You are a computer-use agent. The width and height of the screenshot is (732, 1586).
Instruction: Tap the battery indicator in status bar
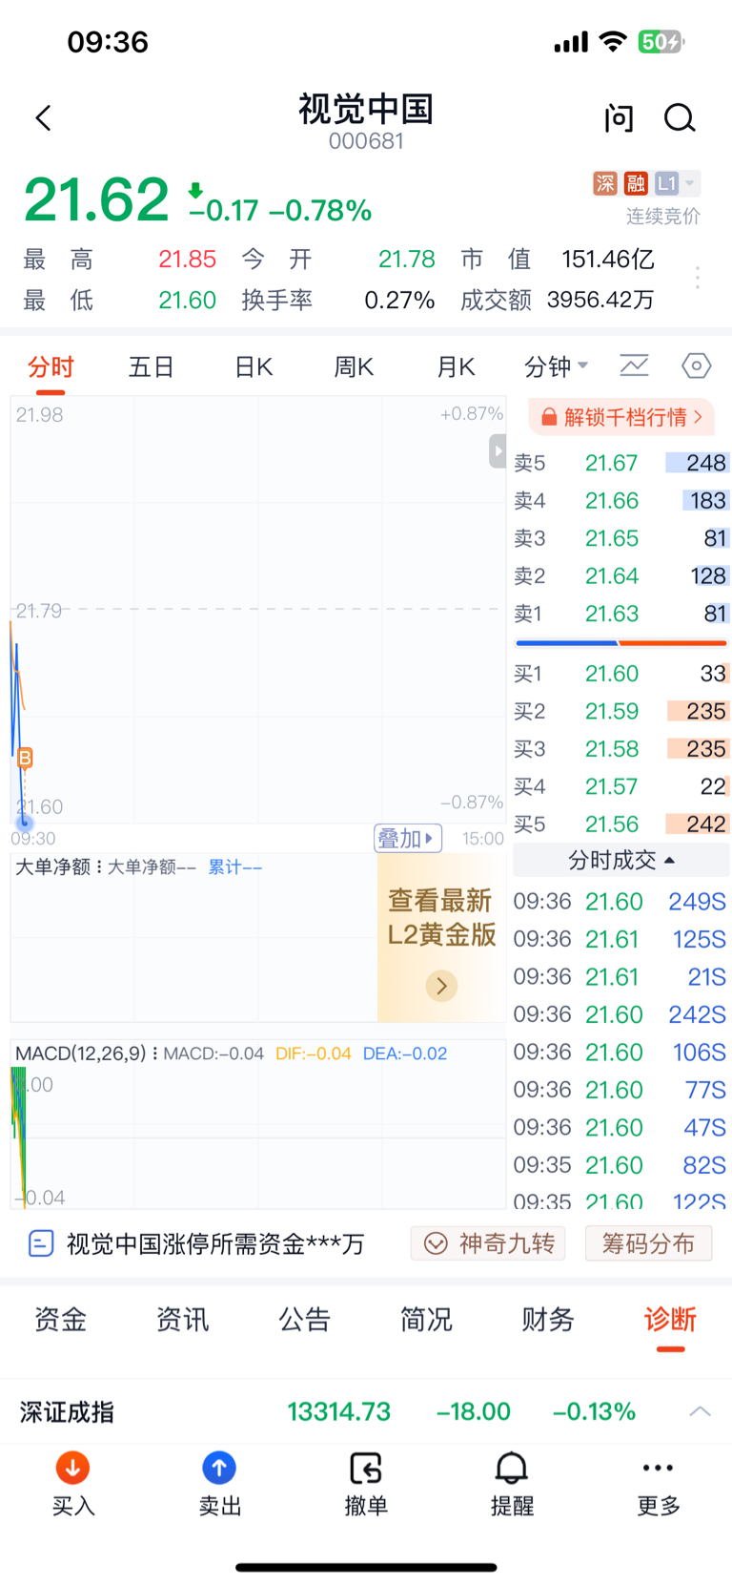coord(661,42)
